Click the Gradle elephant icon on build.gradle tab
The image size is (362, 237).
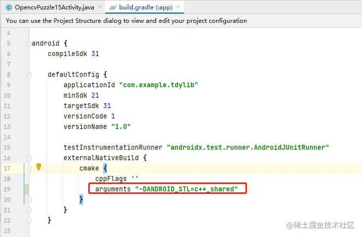[113, 7]
